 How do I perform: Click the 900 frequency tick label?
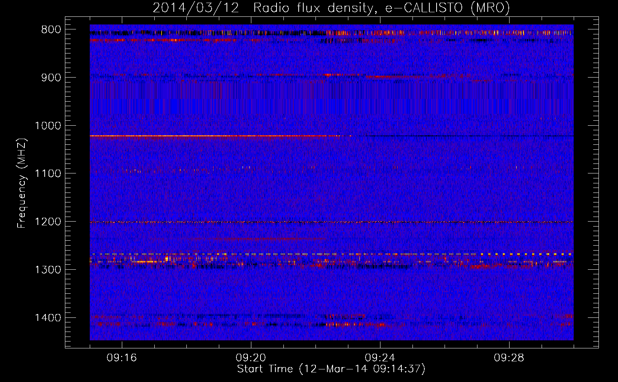coord(51,78)
